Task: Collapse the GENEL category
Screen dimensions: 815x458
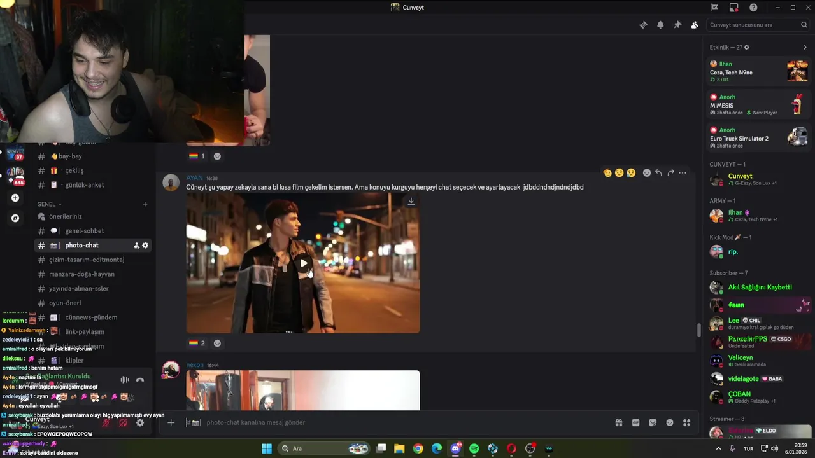Action: (x=49, y=204)
